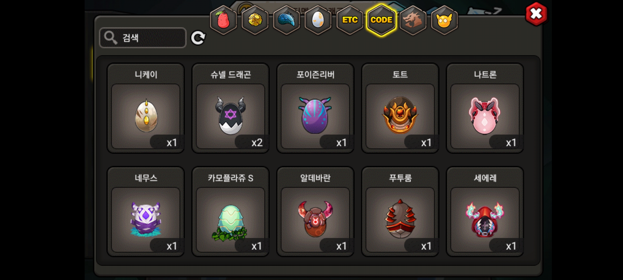Click the 검색 search input field
623x280 pixels.
pos(143,38)
